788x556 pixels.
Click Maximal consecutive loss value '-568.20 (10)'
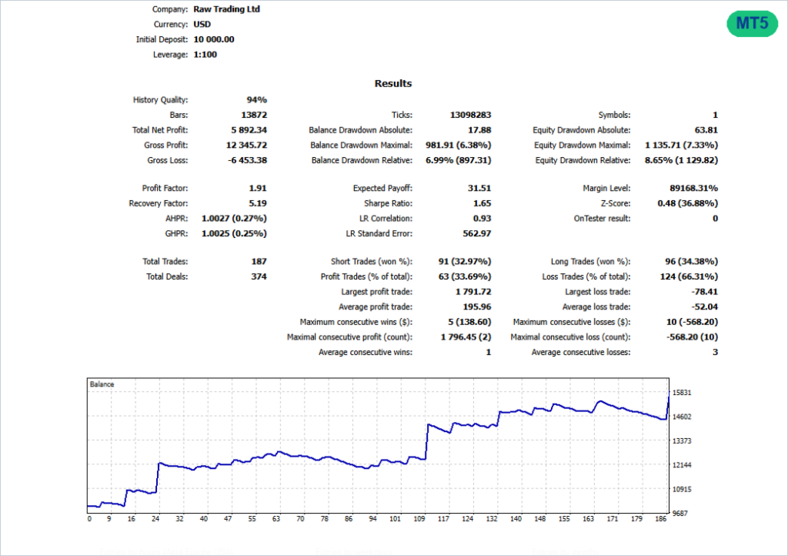[692, 337]
